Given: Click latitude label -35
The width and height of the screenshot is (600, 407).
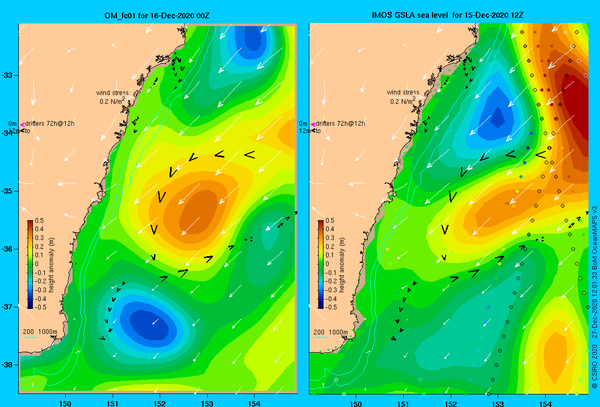Looking at the screenshot, I should [x=7, y=191].
